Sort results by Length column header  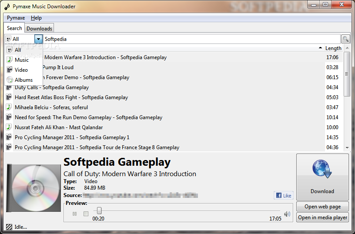(333, 48)
